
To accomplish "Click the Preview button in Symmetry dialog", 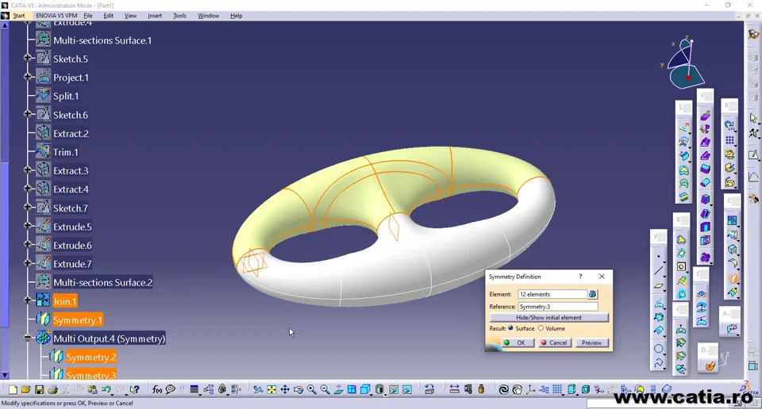I will click(x=591, y=342).
